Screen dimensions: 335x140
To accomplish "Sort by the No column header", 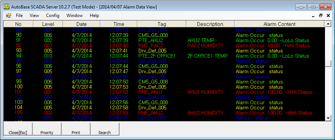I will 19,24.
